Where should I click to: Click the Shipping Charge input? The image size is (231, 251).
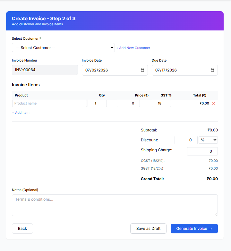pyautogui.click(x=202, y=151)
